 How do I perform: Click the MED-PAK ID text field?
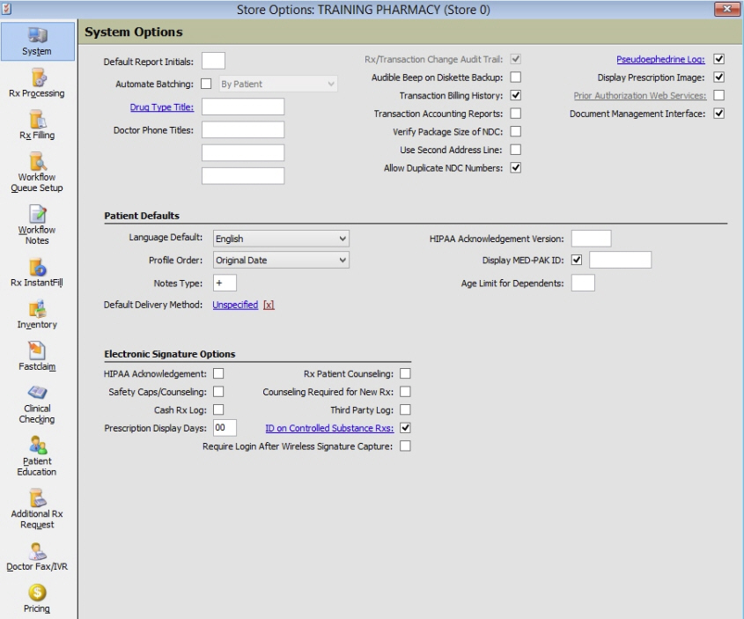[621, 260]
